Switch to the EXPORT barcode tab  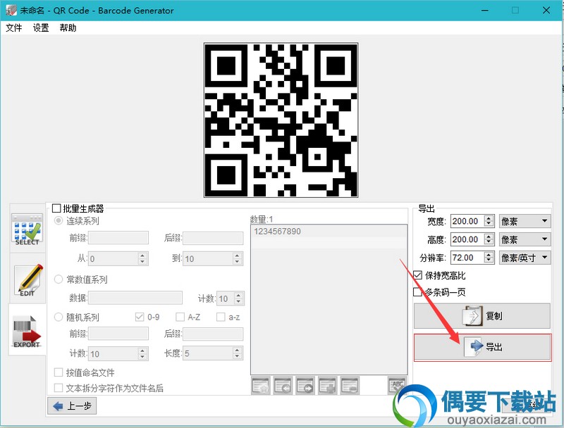[x=27, y=330]
